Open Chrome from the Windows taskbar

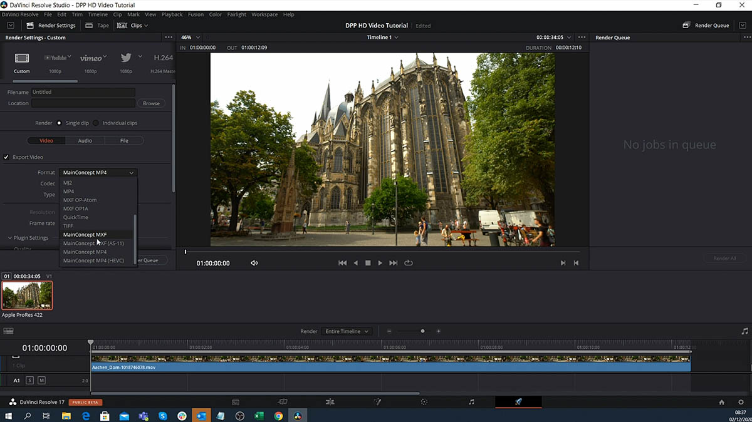click(278, 416)
